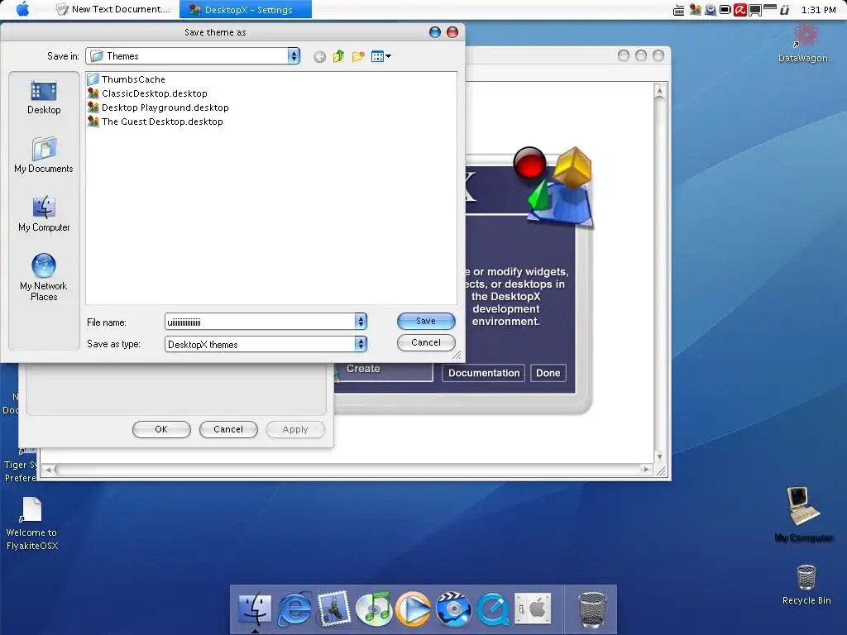Jump to Desktop in the places bar
Image resolution: width=847 pixels, height=635 pixels.
coord(44,98)
